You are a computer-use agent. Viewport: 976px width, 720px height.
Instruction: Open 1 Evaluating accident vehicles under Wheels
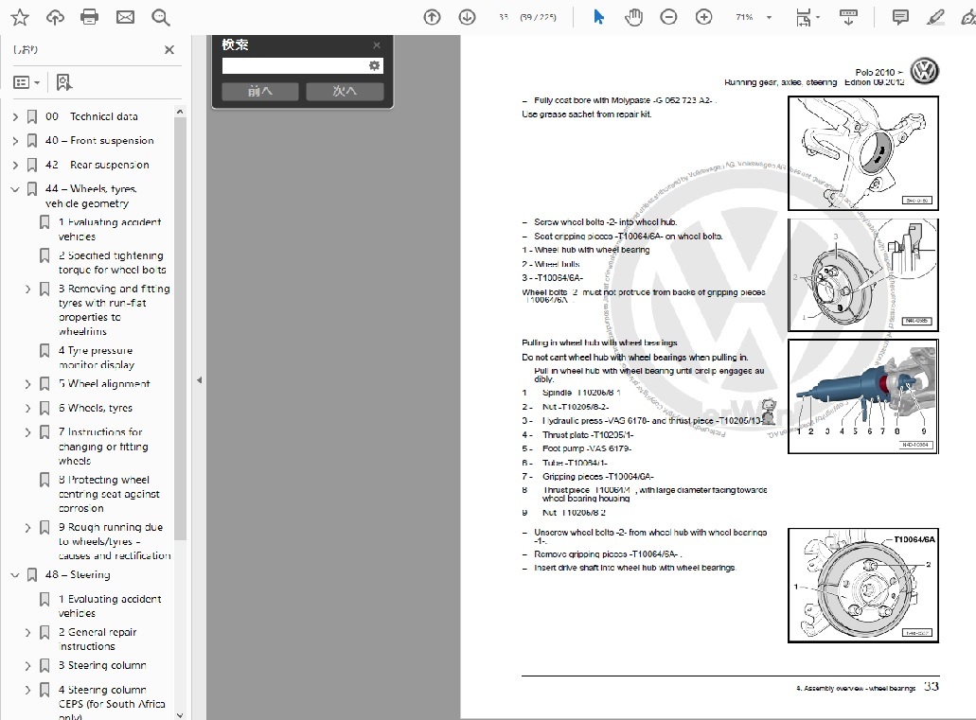tap(110, 229)
